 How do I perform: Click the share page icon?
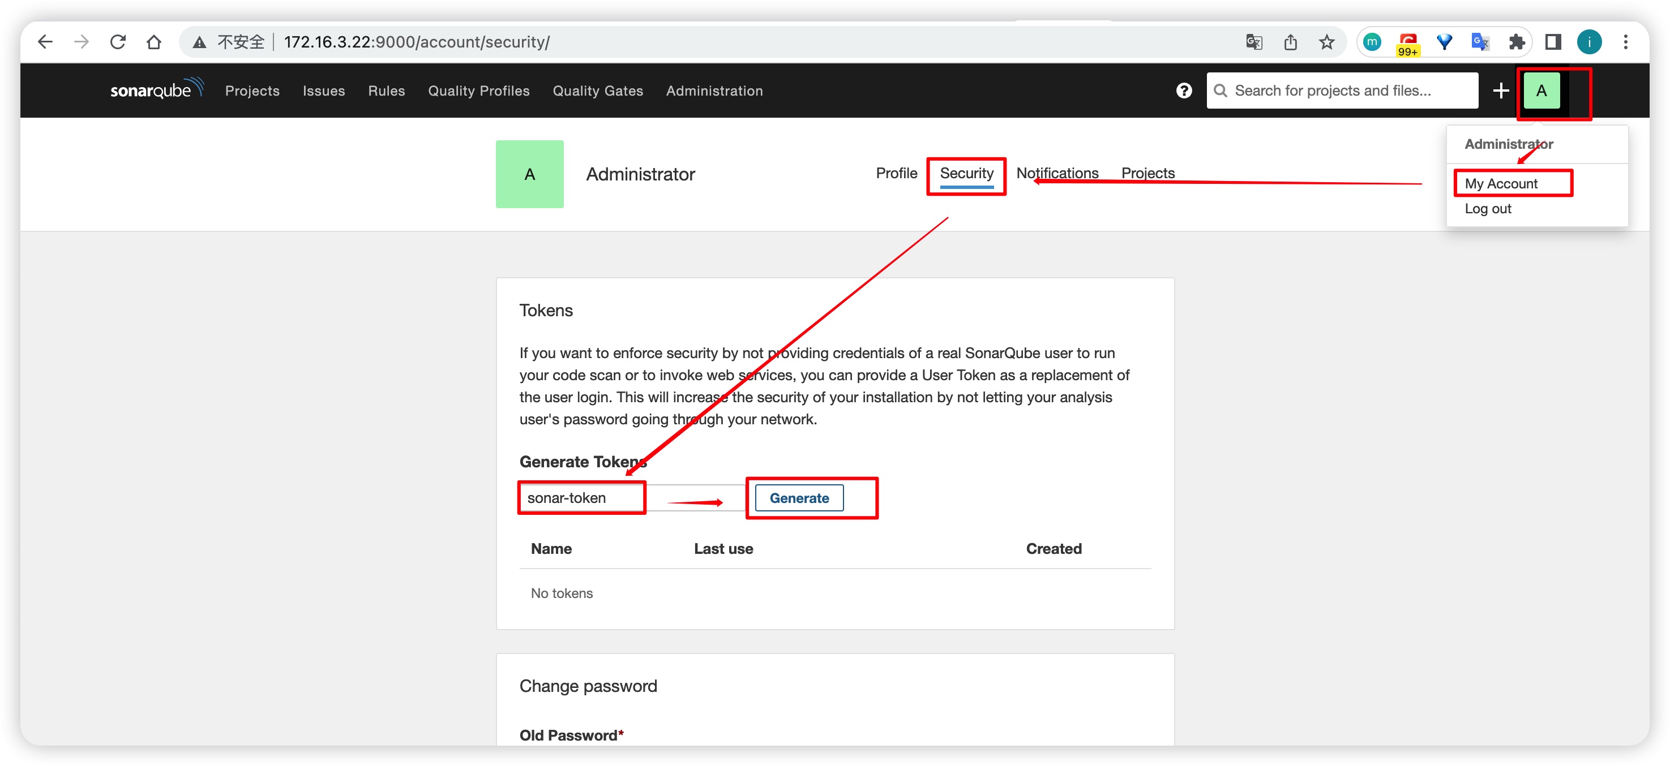point(1290,42)
